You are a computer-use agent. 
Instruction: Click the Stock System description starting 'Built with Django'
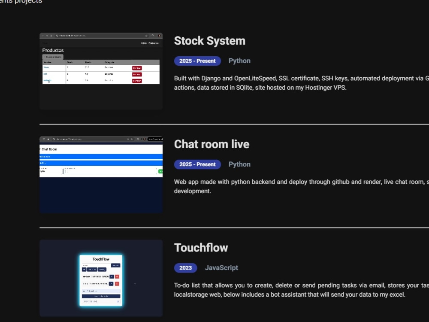pos(302,83)
